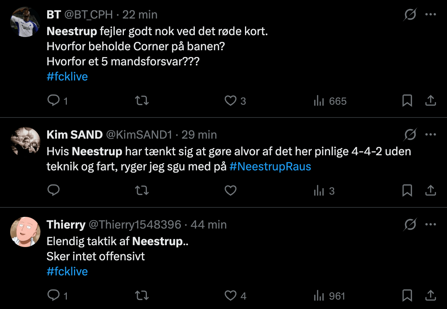Bookmark BT's tweet
Screen dimensions: 447x309
407,101
